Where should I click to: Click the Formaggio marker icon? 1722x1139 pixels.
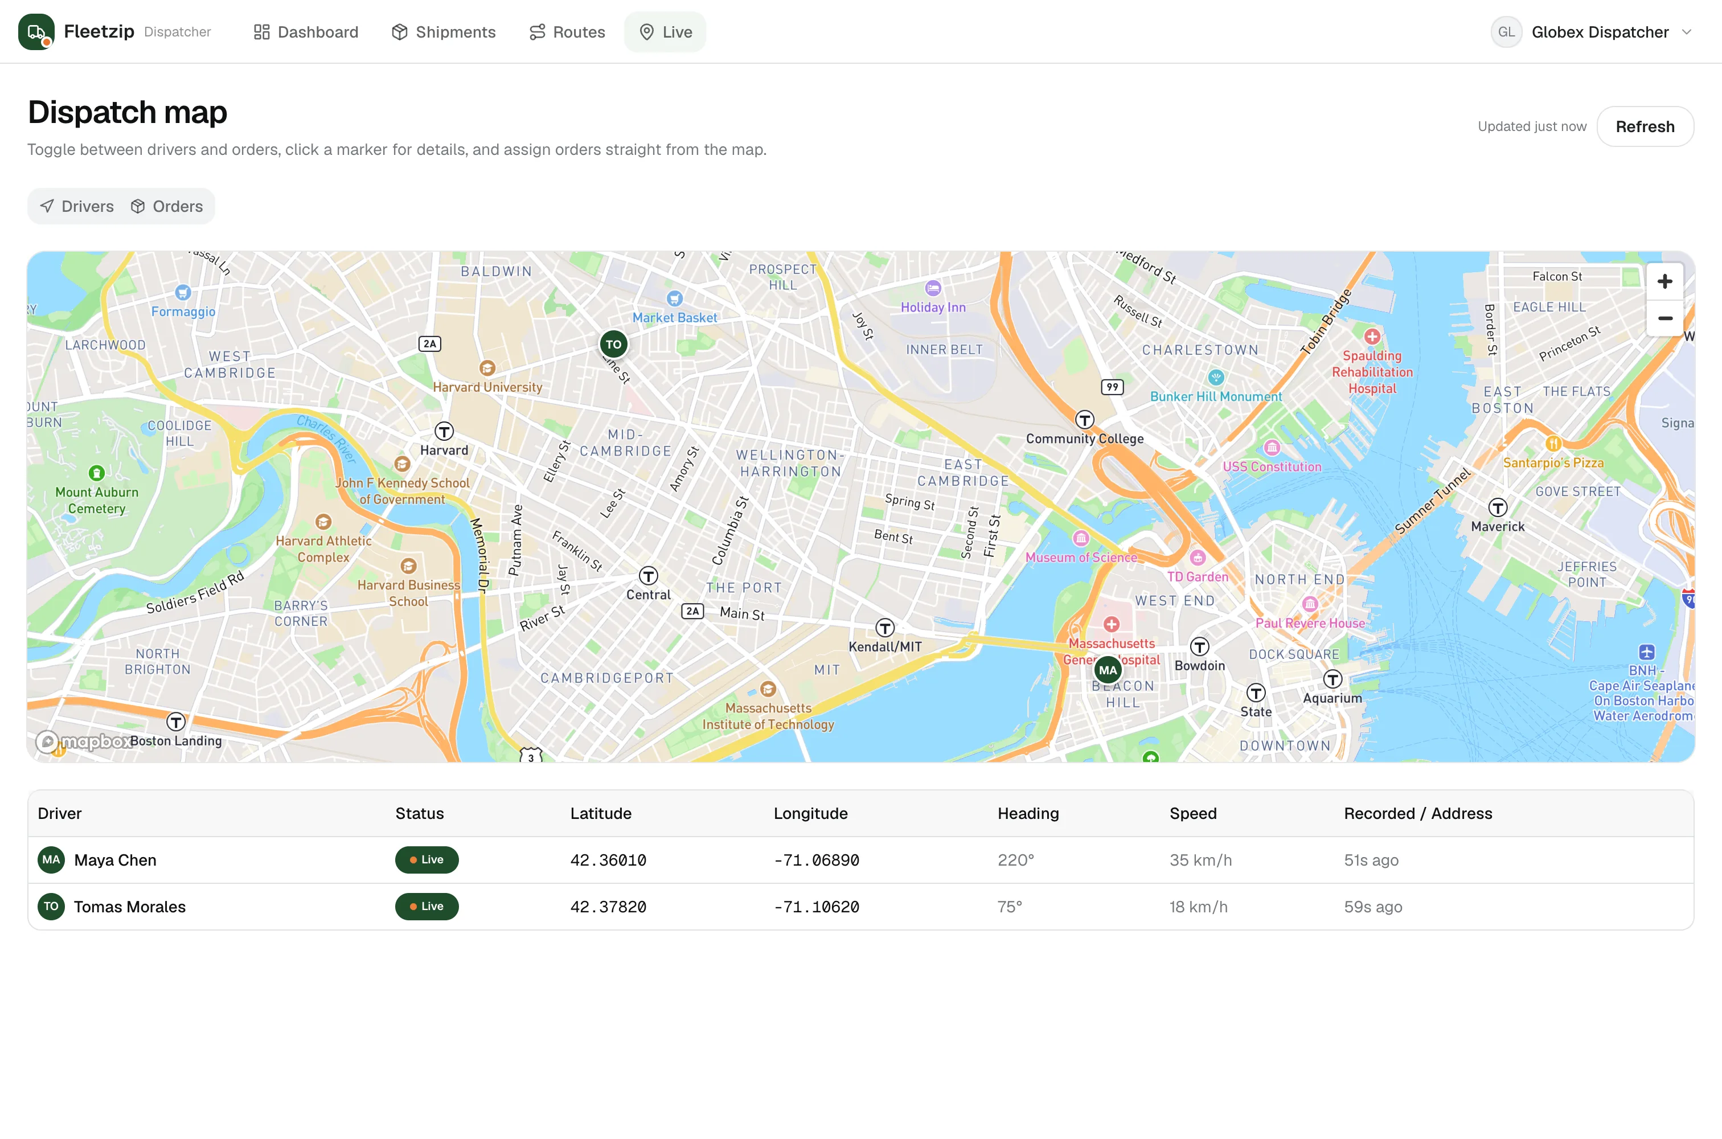click(183, 293)
